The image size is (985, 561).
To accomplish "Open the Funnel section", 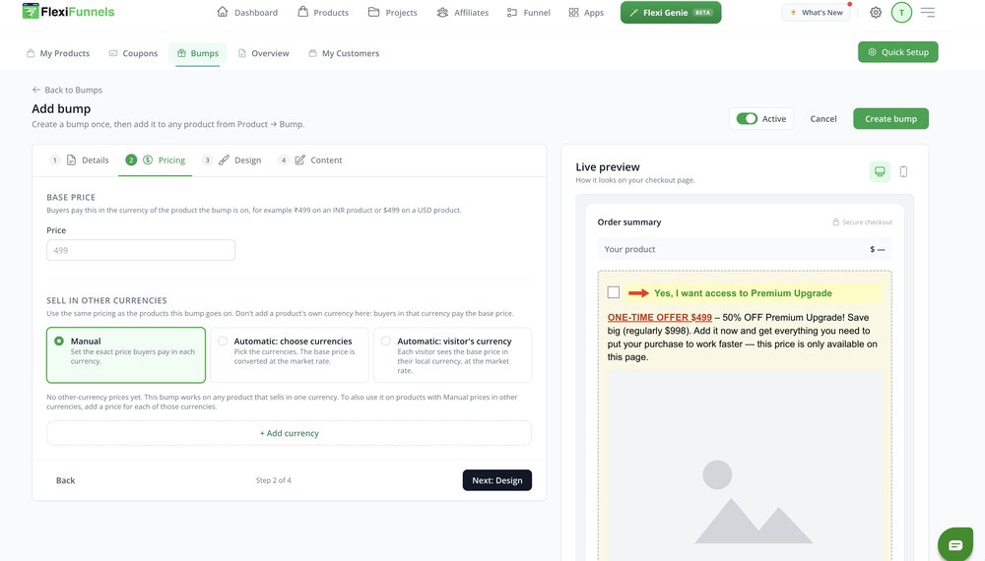I will click(x=528, y=13).
